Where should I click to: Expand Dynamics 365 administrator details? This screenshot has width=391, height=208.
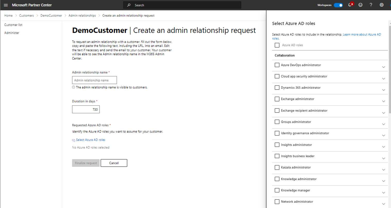tap(384, 90)
